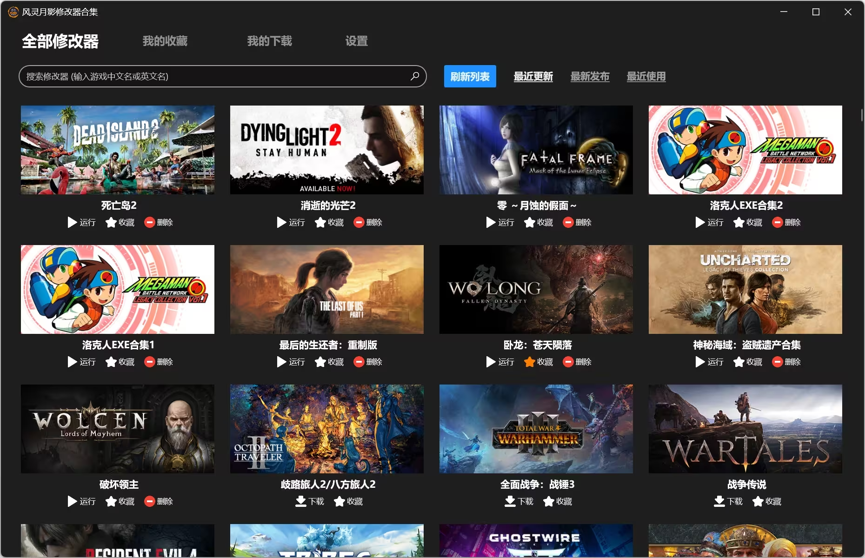This screenshot has width=865, height=558.
Task: Sort by 最近更新
Action: pos(533,76)
